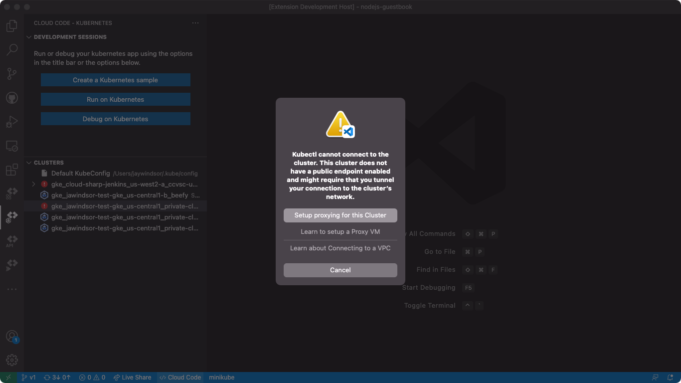Screen dimensions: 681x383
Task: Open the Extensions view icon
Action: (x=12, y=170)
